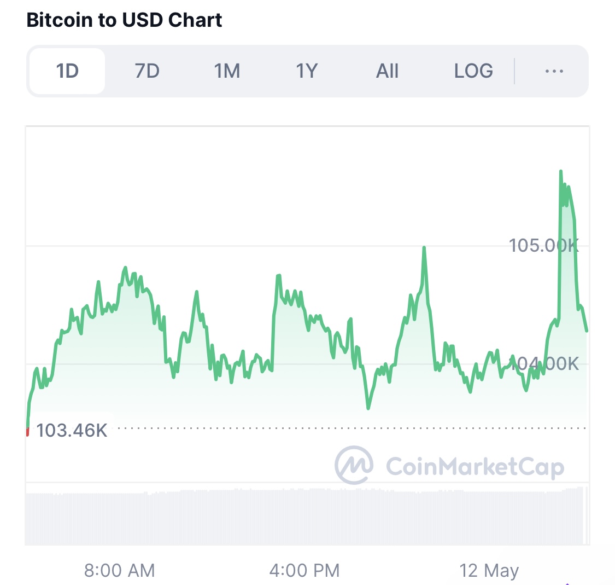
Task: Show the 1Y price history
Action: tap(306, 71)
